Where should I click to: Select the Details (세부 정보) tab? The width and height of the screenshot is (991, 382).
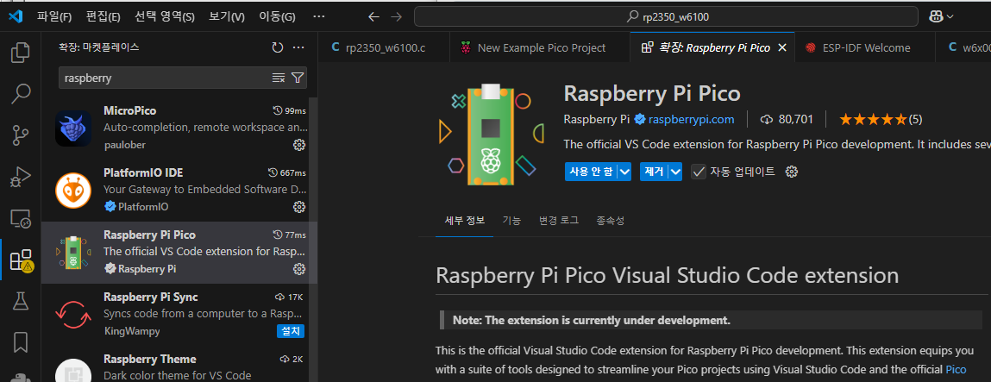[465, 221]
